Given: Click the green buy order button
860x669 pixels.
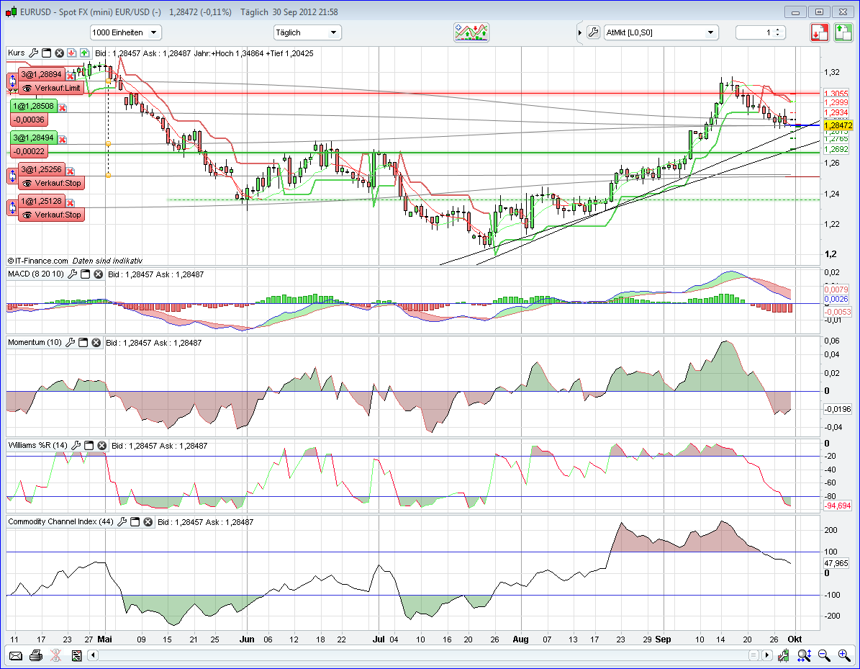Looking at the screenshot, I should (x=843, y=32).
